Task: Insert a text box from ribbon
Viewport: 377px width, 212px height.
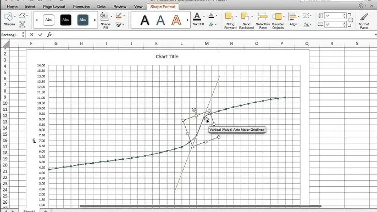Action: 22,24
